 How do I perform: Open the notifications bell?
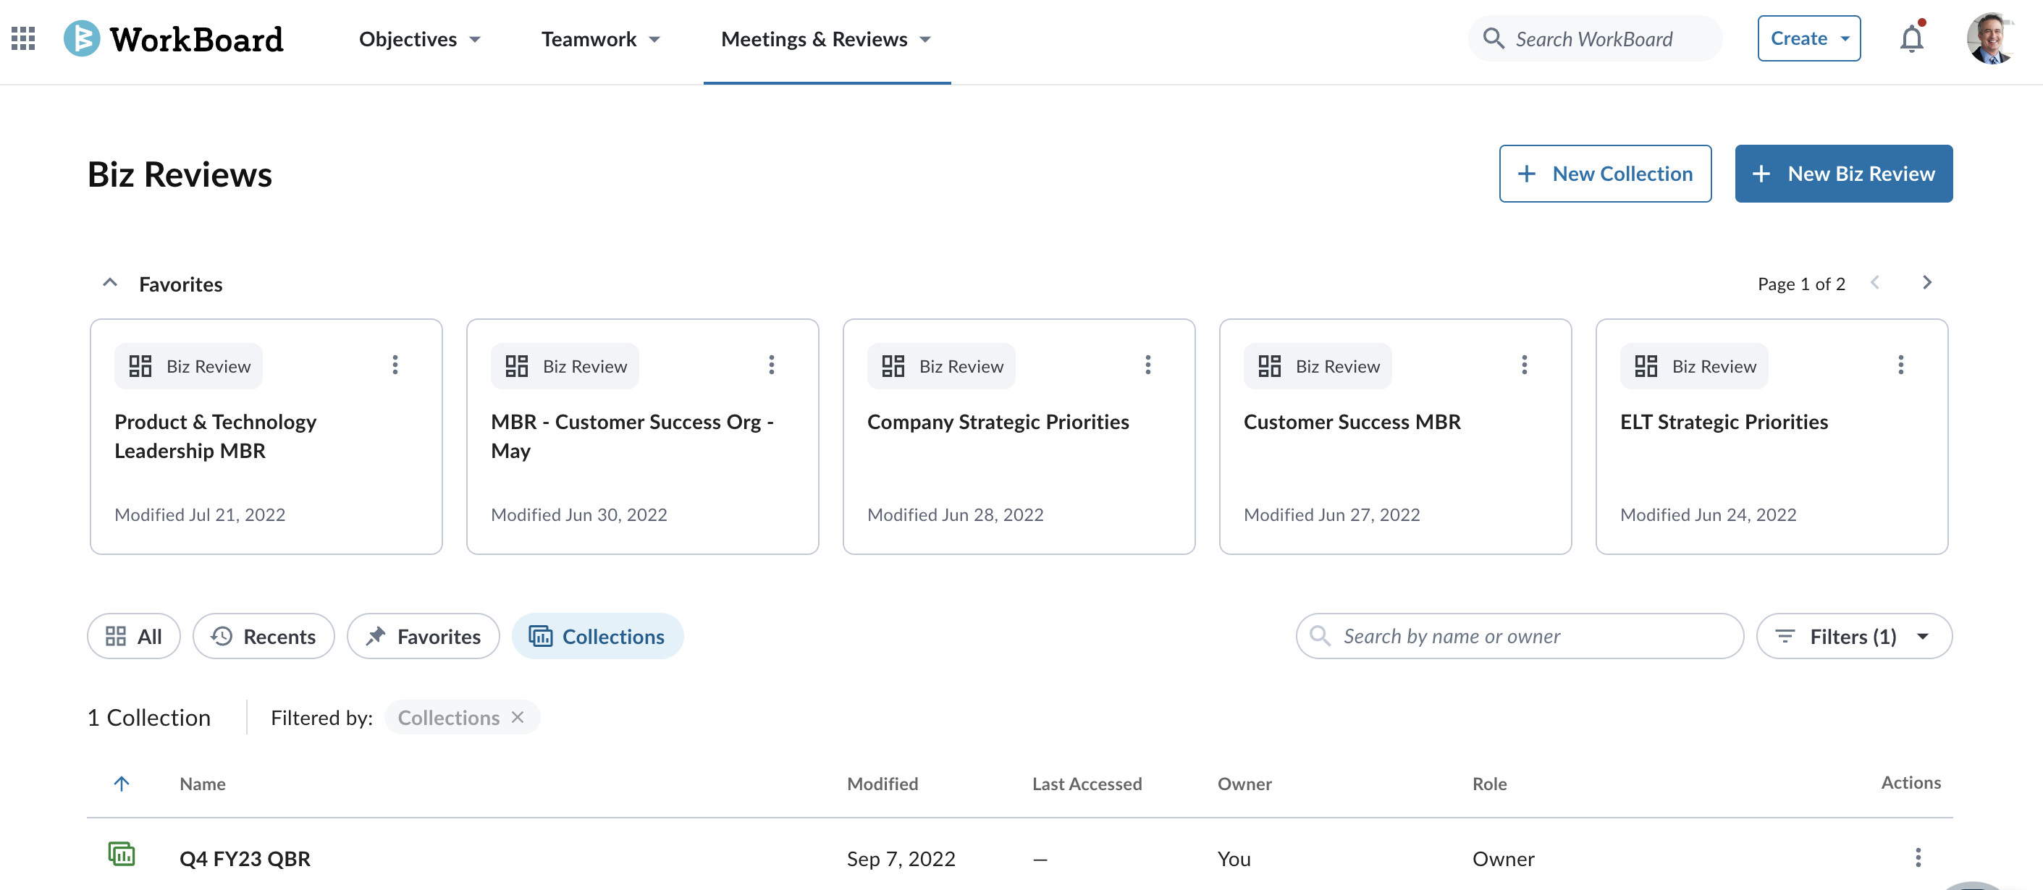pos(1911,38)
